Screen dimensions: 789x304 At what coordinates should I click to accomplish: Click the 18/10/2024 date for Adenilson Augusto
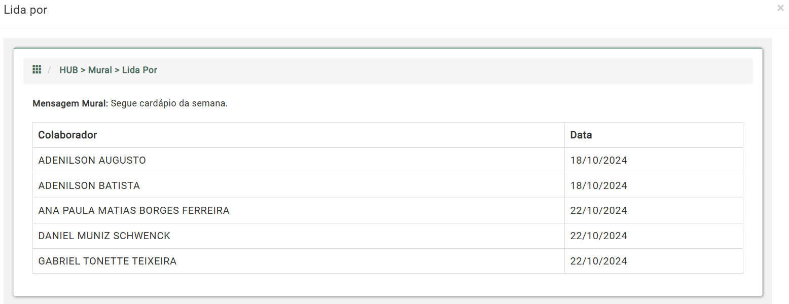point(598,160)
